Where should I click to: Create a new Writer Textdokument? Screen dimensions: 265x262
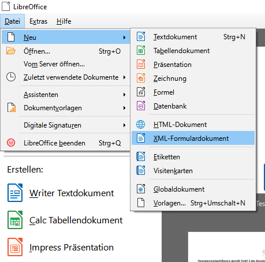pos(61,193)
